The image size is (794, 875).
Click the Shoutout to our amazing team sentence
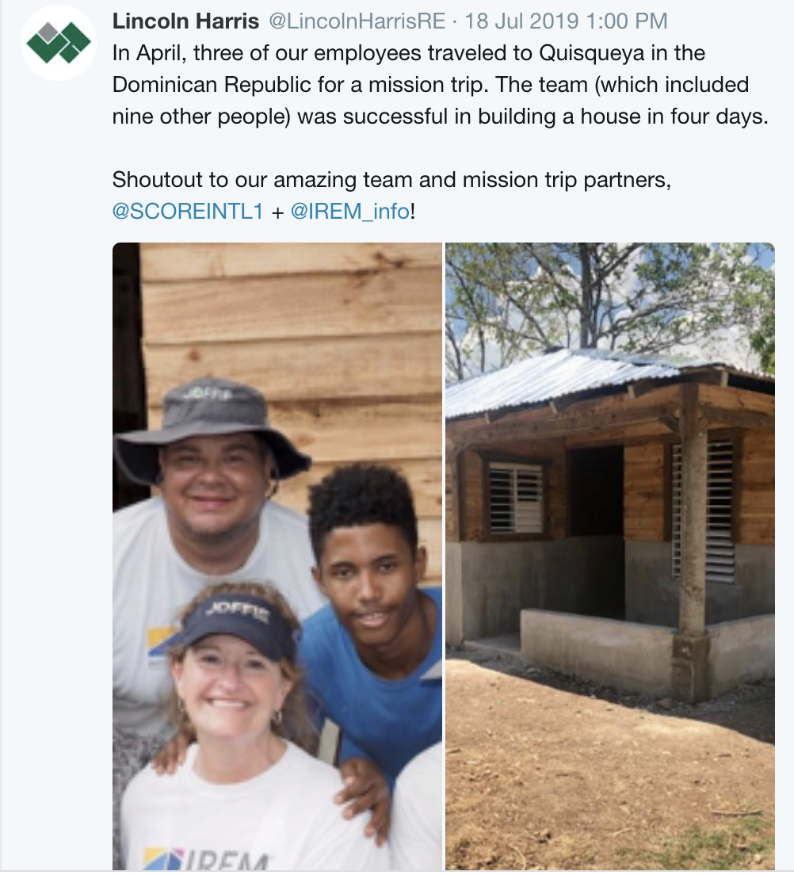tap(391, 180)
